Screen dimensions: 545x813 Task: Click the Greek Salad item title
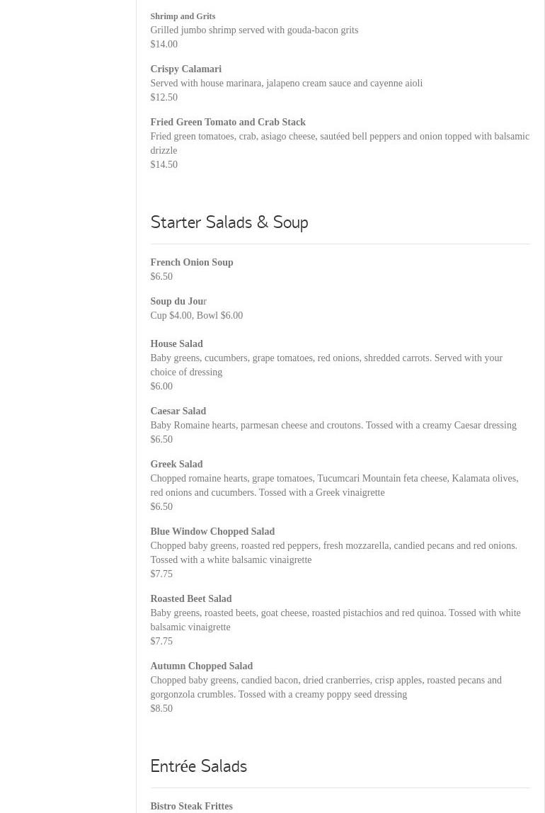(x=176, y=464)
